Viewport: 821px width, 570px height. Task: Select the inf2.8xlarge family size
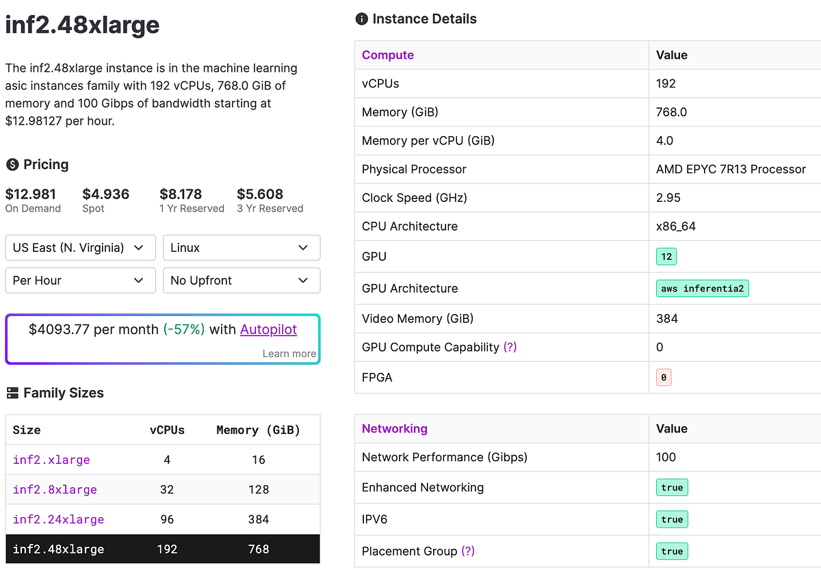click(x=53, y=489)
